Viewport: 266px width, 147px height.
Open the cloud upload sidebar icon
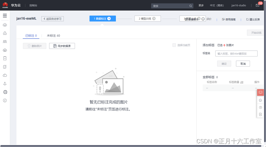5,75
